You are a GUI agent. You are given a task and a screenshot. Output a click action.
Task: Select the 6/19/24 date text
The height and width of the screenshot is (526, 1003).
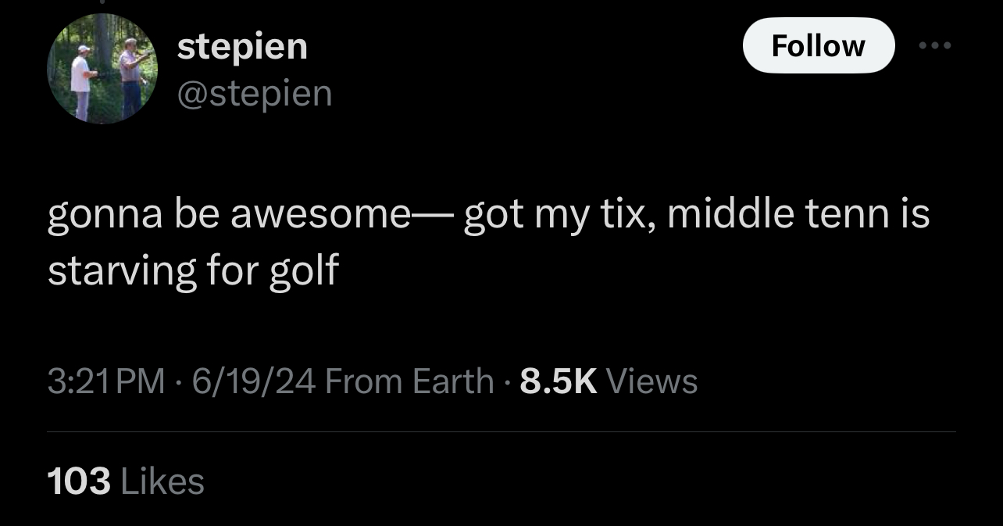coord(253,381)
